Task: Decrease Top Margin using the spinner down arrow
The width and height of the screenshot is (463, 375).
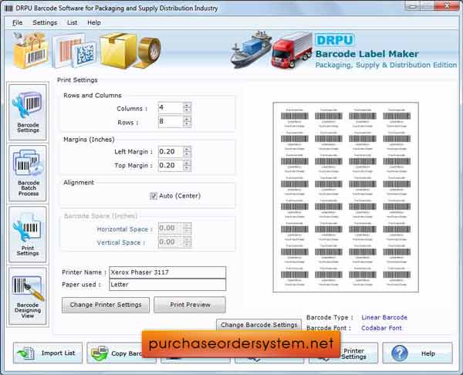Action: point(187,168)
